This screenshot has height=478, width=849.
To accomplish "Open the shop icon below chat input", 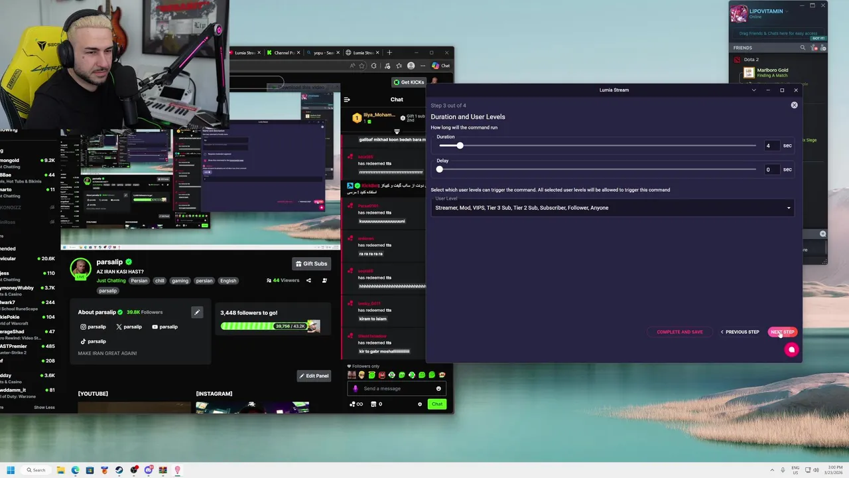I will [373, 404].
